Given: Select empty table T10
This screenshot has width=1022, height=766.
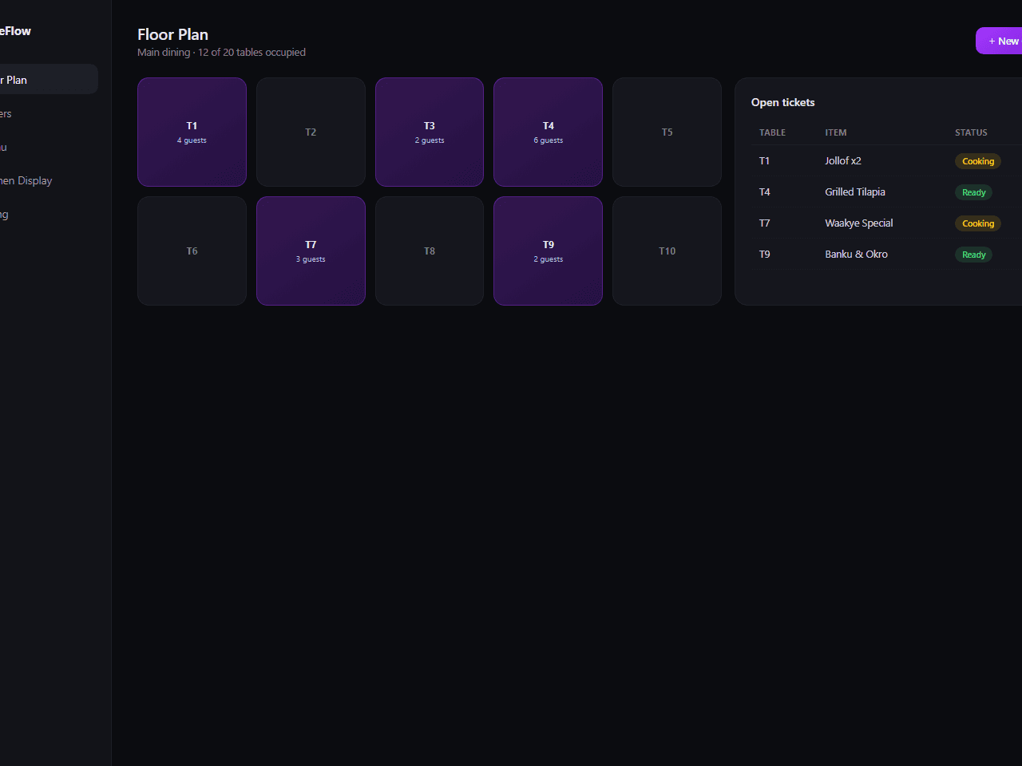Looking at the screenshot, I should 667,251.
